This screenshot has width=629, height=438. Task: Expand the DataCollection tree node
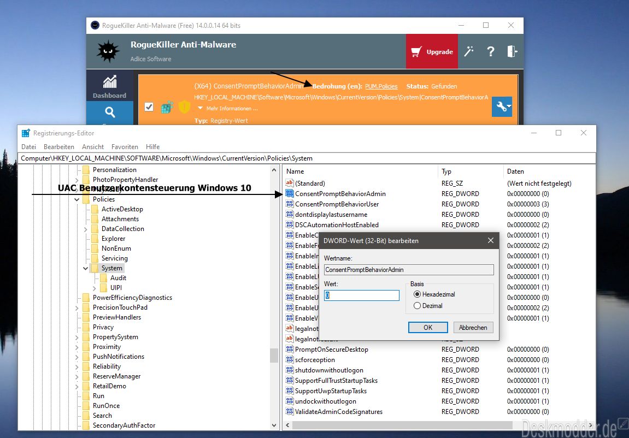point(85,229)
